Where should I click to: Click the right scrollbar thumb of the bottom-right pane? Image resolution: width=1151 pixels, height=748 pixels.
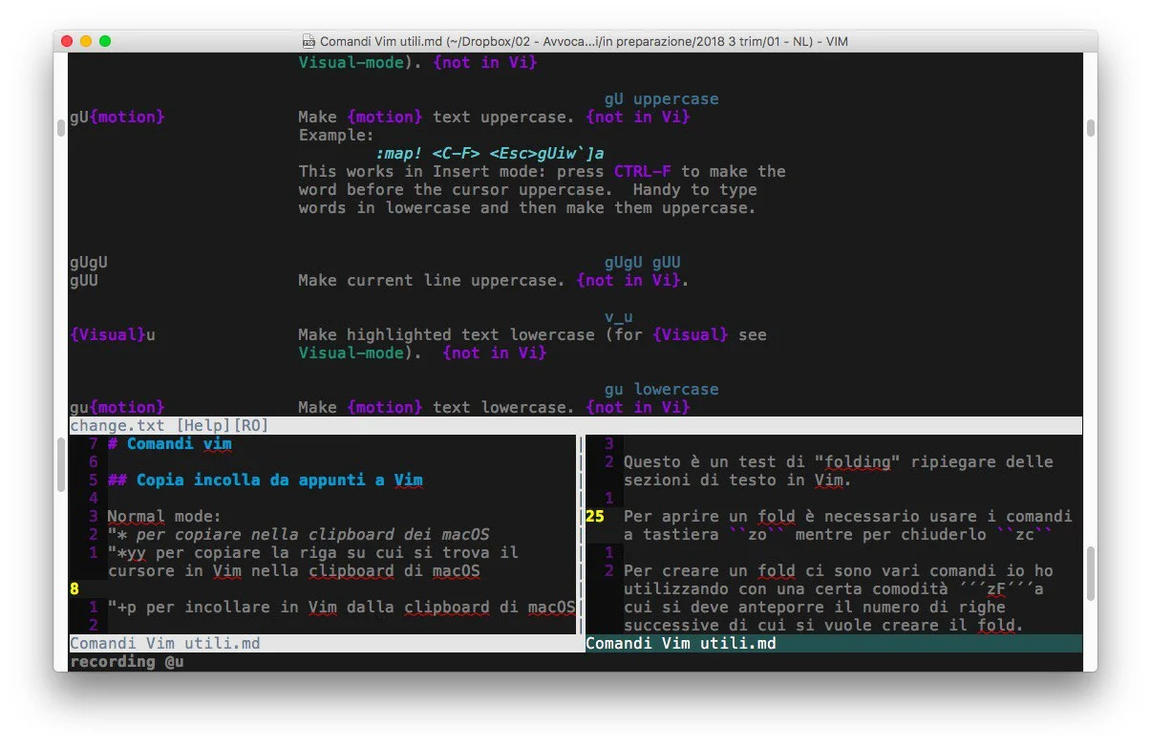[x=1090, y=571]
